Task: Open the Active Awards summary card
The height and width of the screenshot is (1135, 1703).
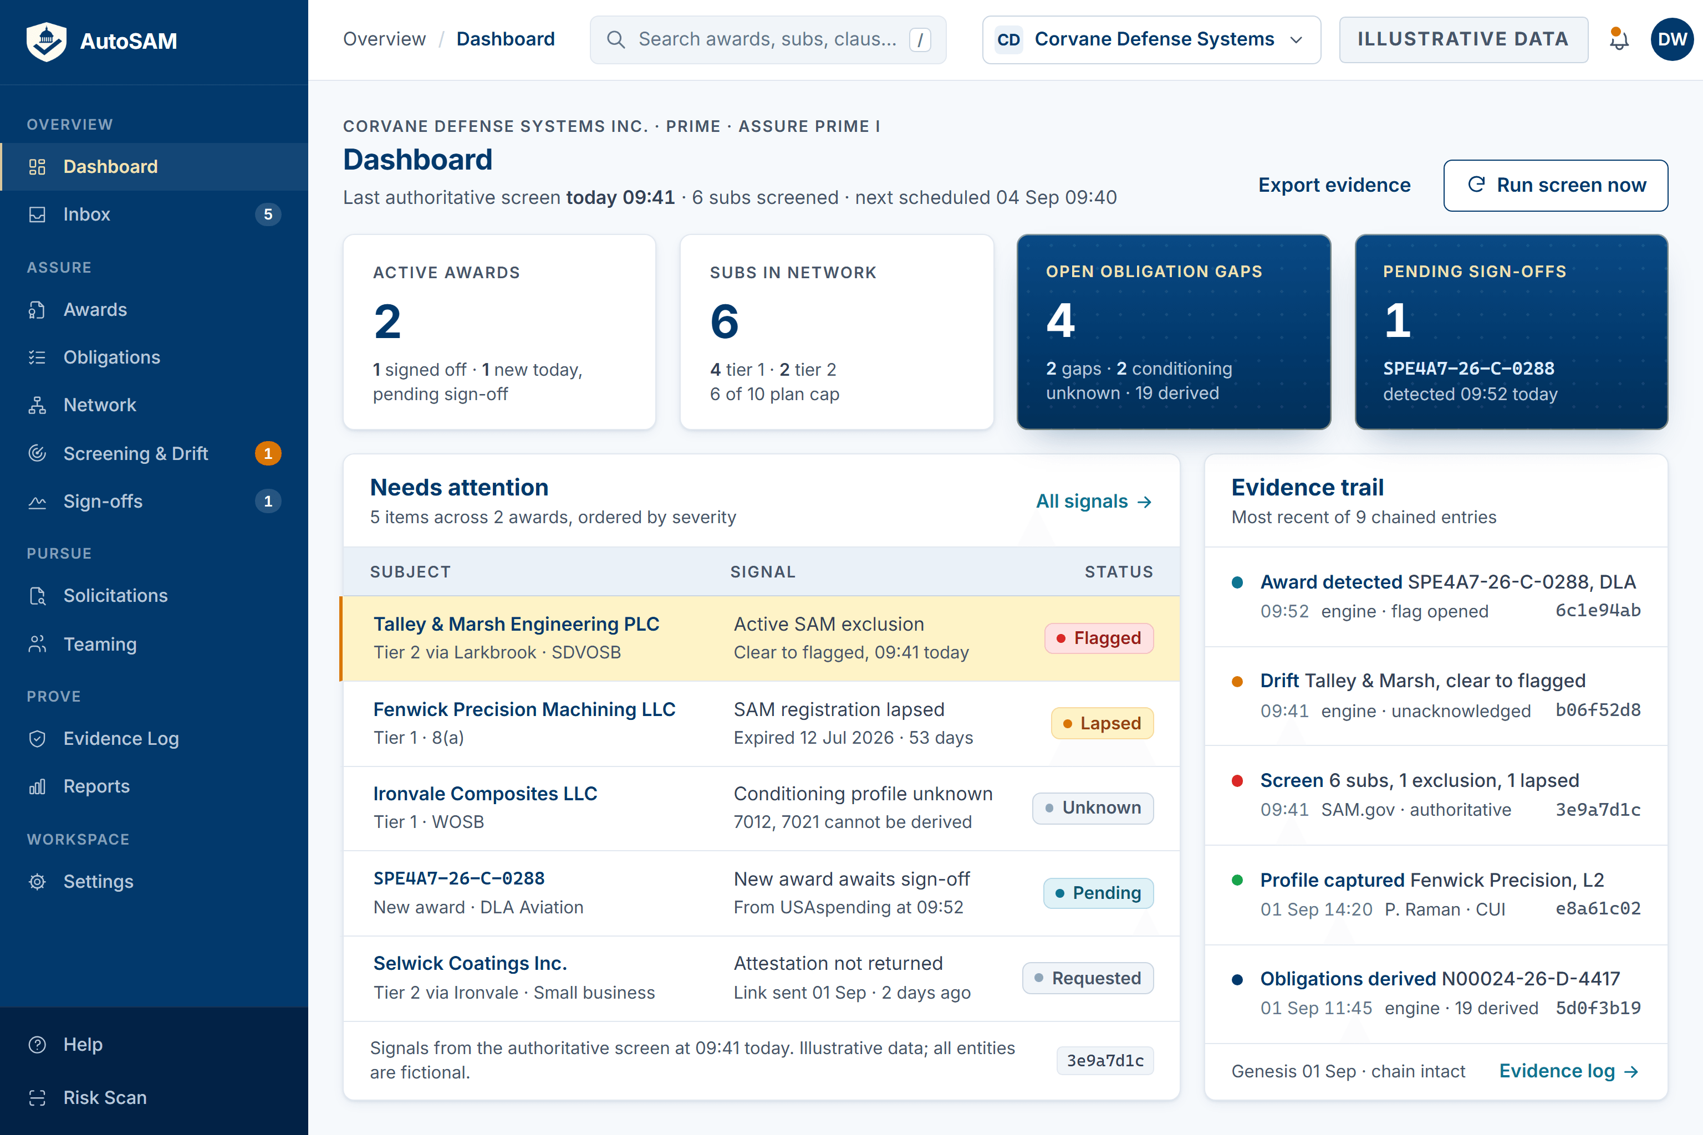Action: [x=499, y=333]
